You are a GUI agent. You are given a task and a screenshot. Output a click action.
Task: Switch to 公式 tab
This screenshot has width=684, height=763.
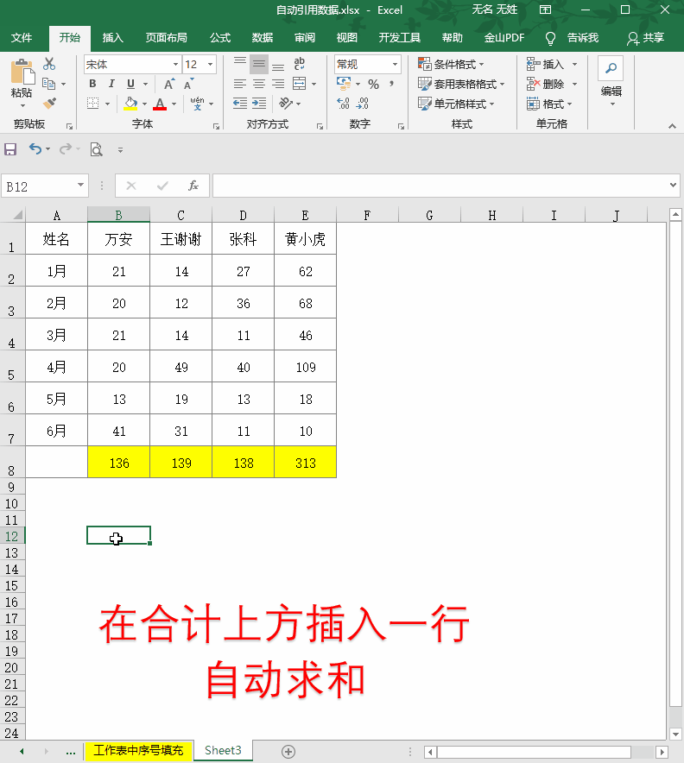[220, 38]
